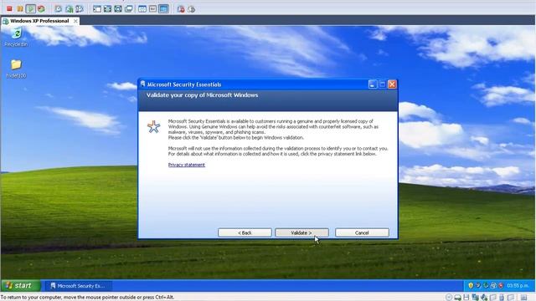The image size is (536, 301).
Task: Close the Windows XP Professional tab
Action: click(75, 21)
